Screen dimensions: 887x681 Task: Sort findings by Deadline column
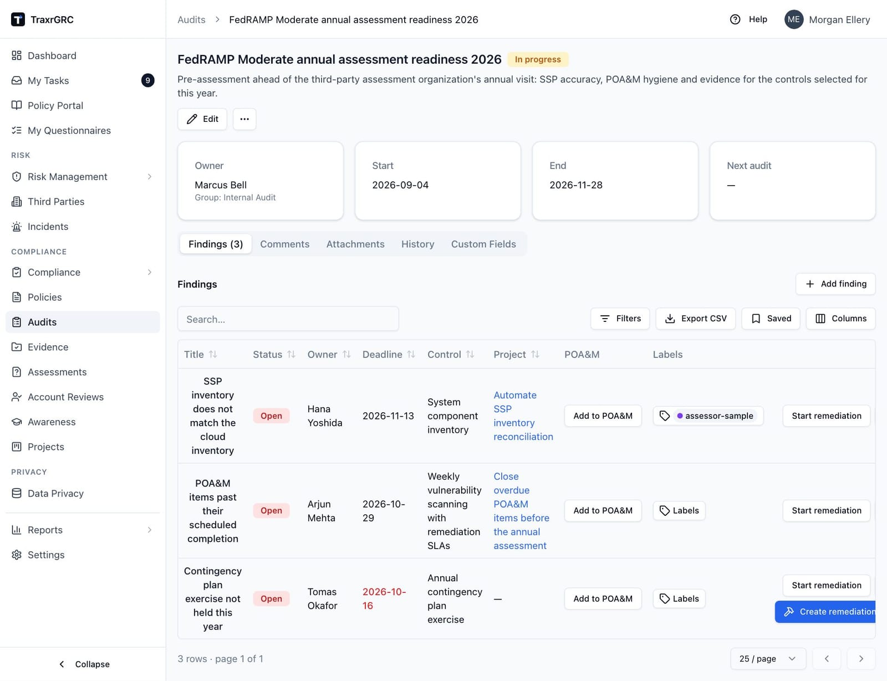pos(389,355)
